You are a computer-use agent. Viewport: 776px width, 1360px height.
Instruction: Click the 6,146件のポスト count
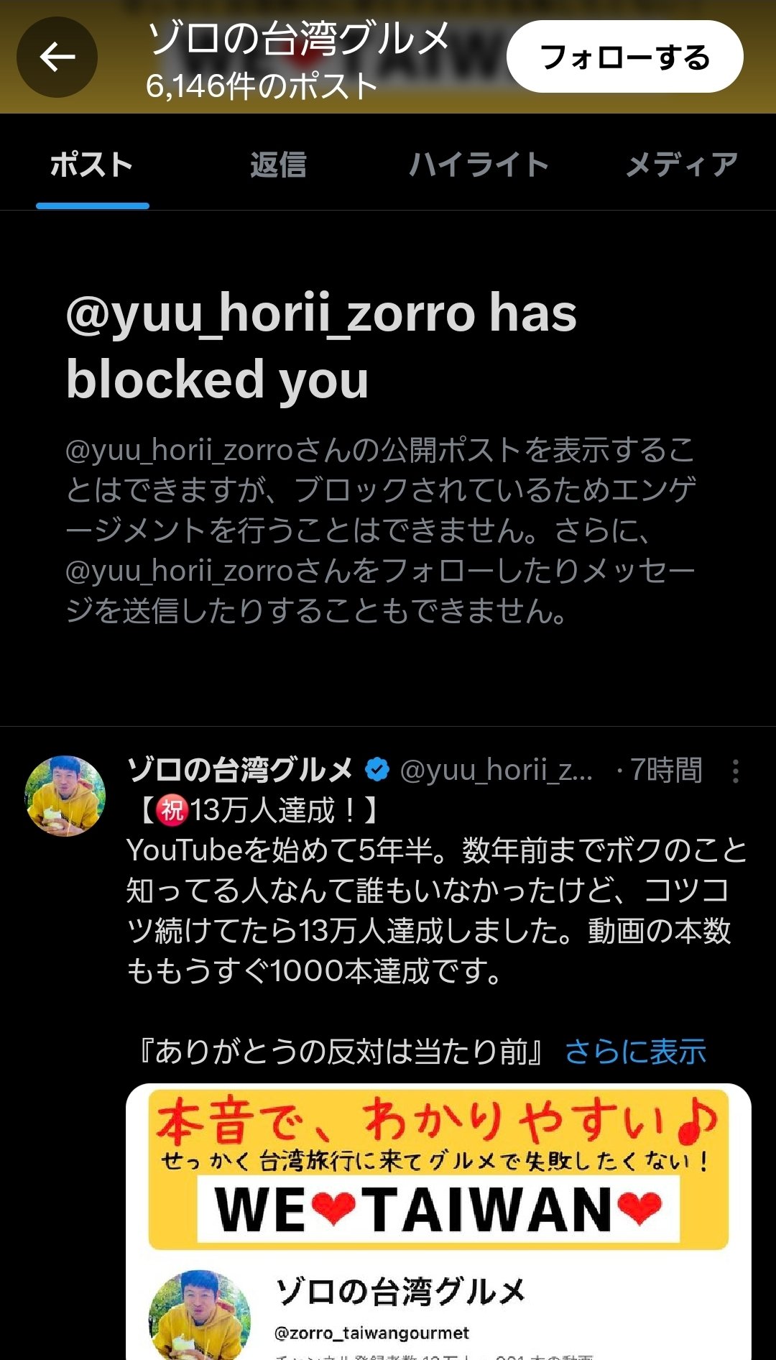click(x=262, y=86)
